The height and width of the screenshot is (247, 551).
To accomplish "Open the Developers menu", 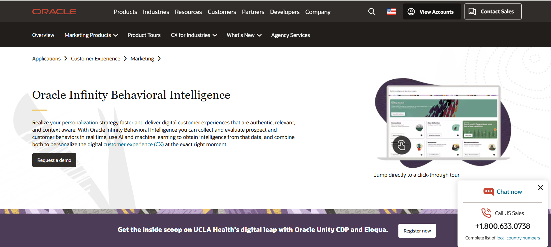I will [285, 12].
